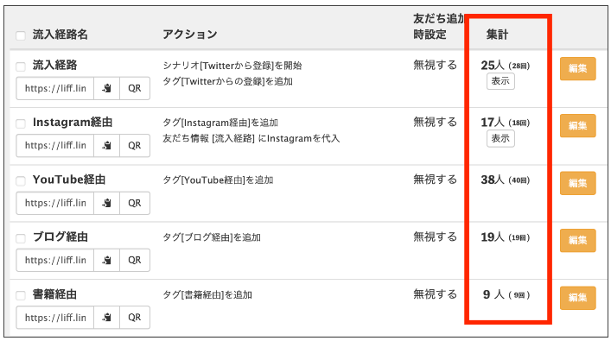Tick the select-all checkbox beside 流入経路名
The width and height of the screenshot is (611, 341).
pos(21,35)
